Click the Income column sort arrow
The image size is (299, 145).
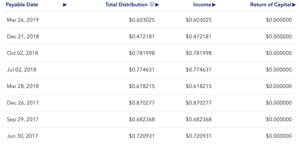tap(214, 5)
